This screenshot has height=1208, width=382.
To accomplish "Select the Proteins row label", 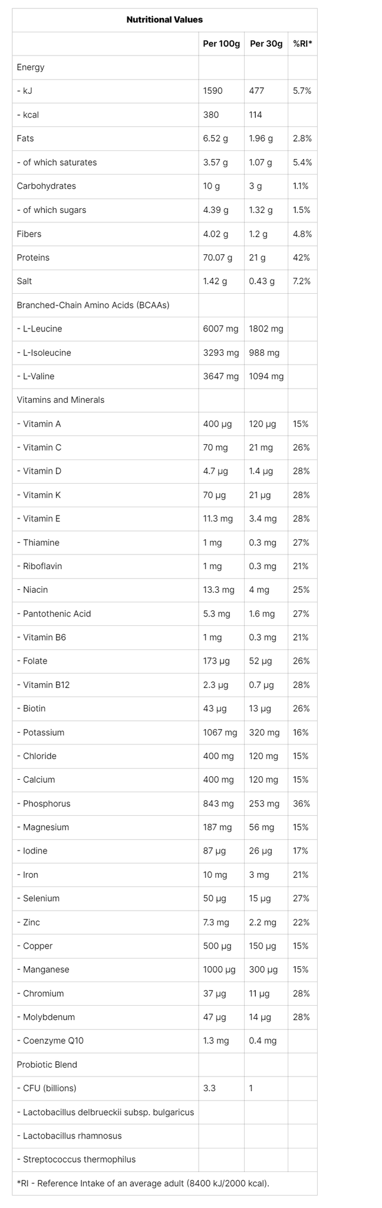I will click(33, 258).
